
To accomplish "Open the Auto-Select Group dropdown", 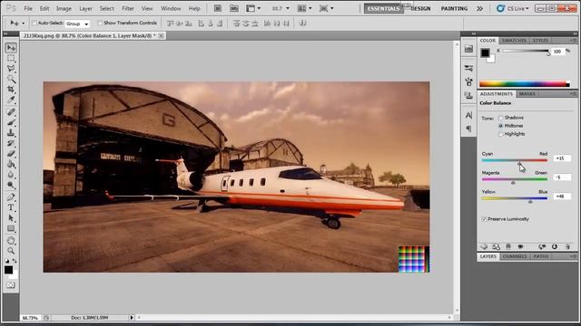I will coord(77,24).
